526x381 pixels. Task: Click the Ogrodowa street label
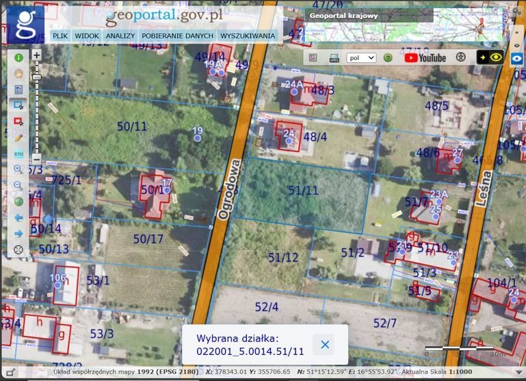click(229, 190)
